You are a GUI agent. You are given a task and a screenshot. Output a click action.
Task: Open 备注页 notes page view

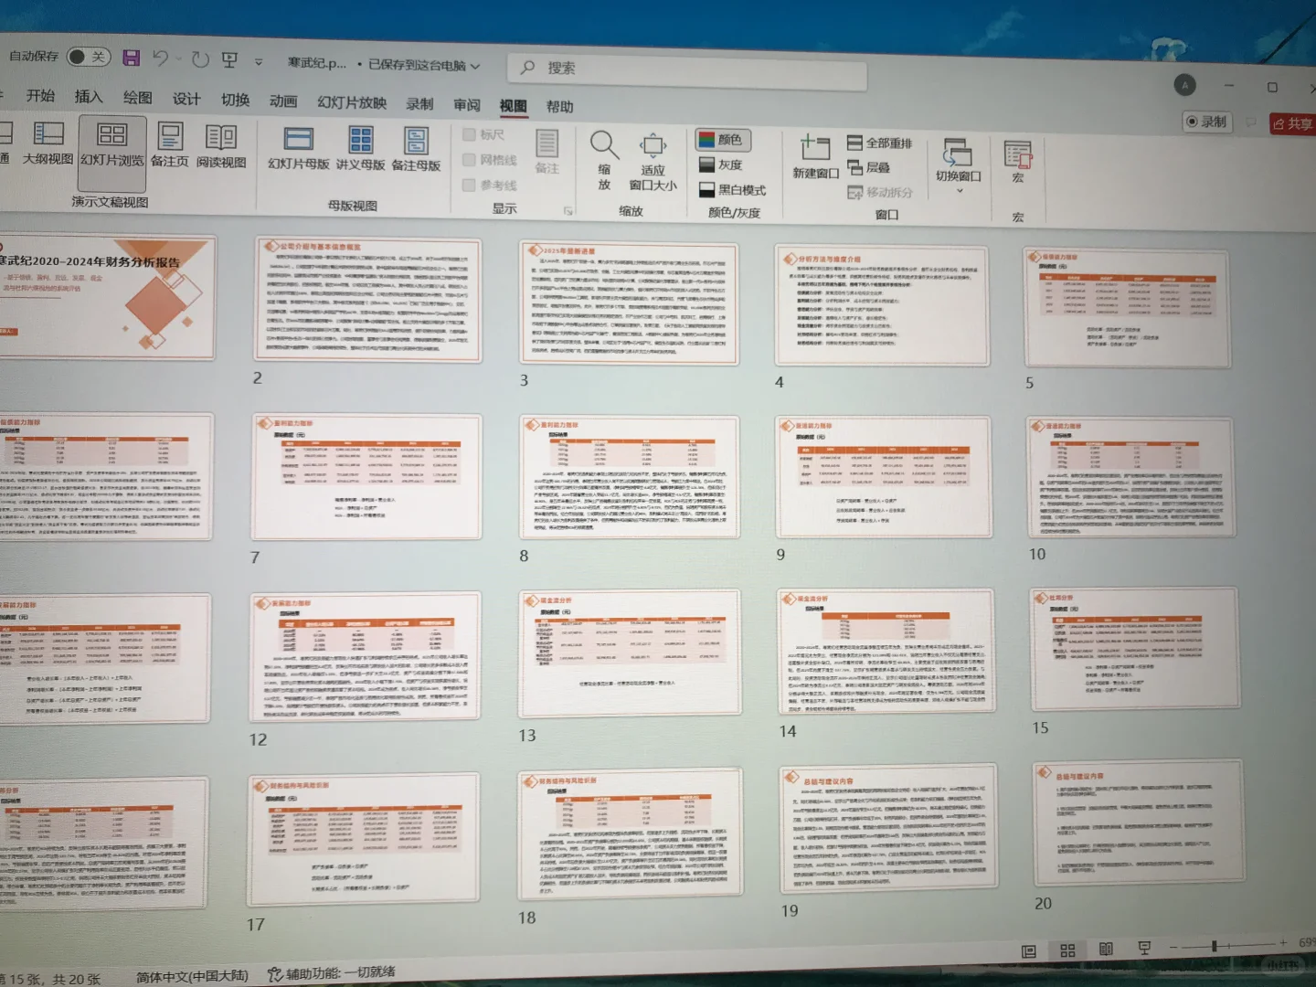pos(170,145)
